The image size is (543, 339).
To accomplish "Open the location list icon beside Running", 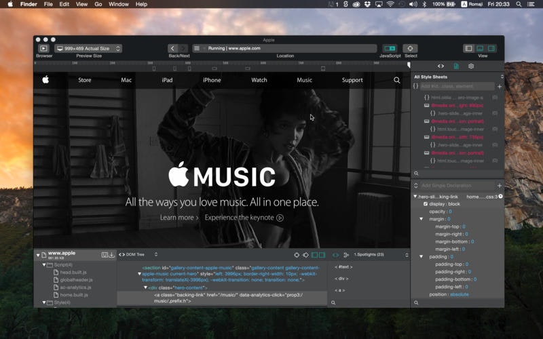I will point(197,48).
